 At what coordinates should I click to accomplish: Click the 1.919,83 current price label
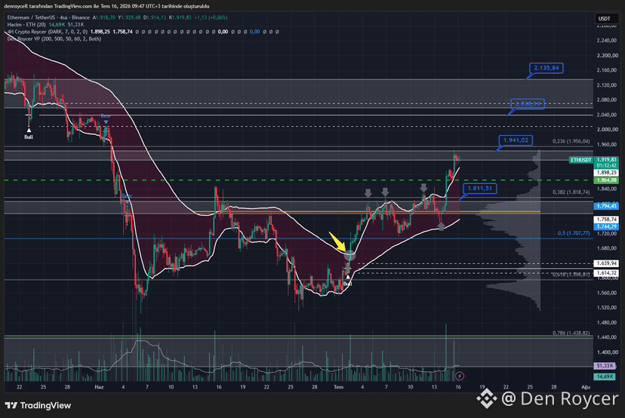tap(606, 159)
